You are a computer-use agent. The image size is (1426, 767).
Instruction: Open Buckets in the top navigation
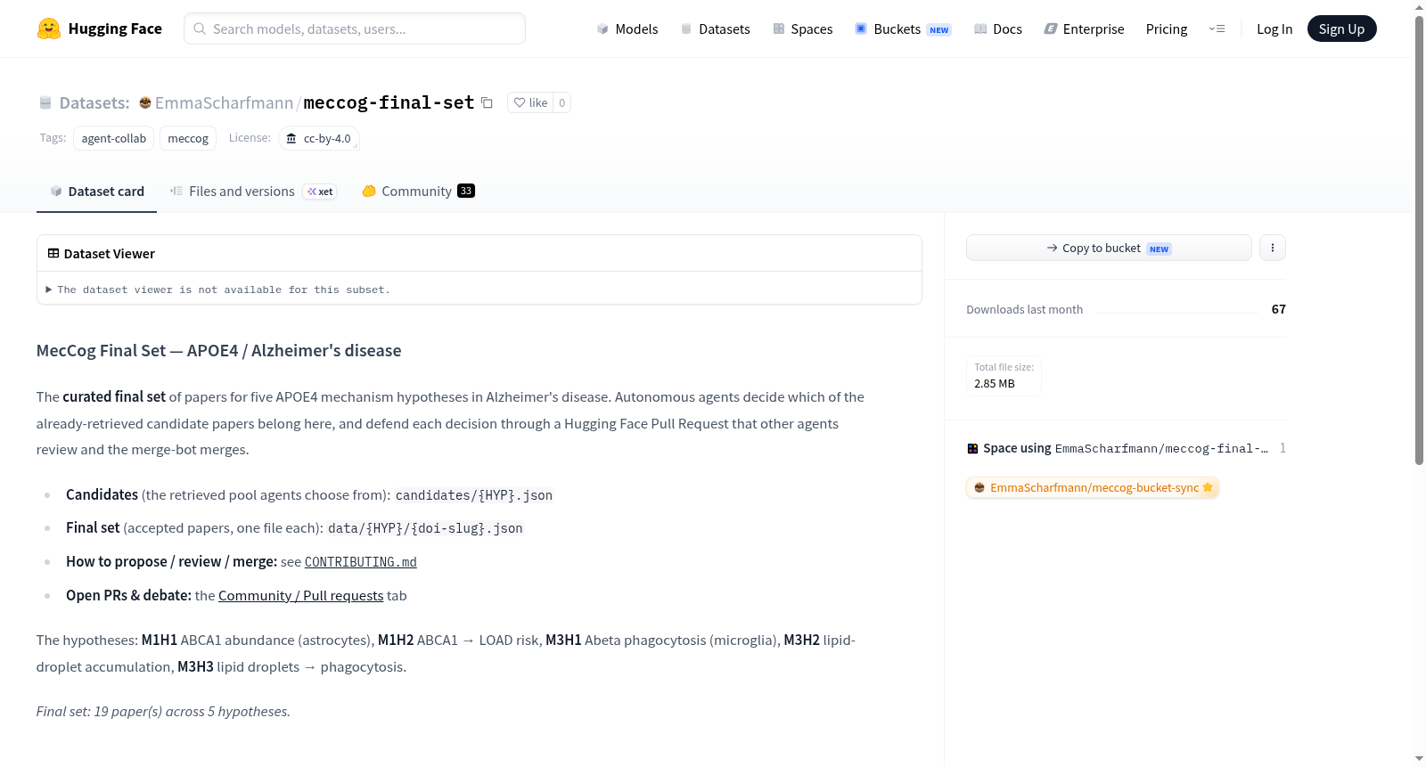(x=903, y=29)
